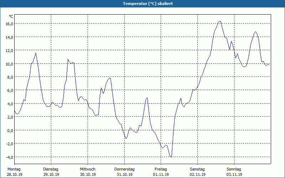Click the Friday minimum at -4°C on curve
Screen dimensions: 285x178
[x=171, y=157]
